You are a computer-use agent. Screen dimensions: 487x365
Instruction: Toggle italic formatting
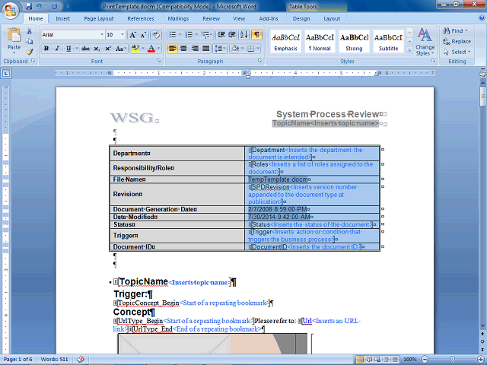point(57,49)
